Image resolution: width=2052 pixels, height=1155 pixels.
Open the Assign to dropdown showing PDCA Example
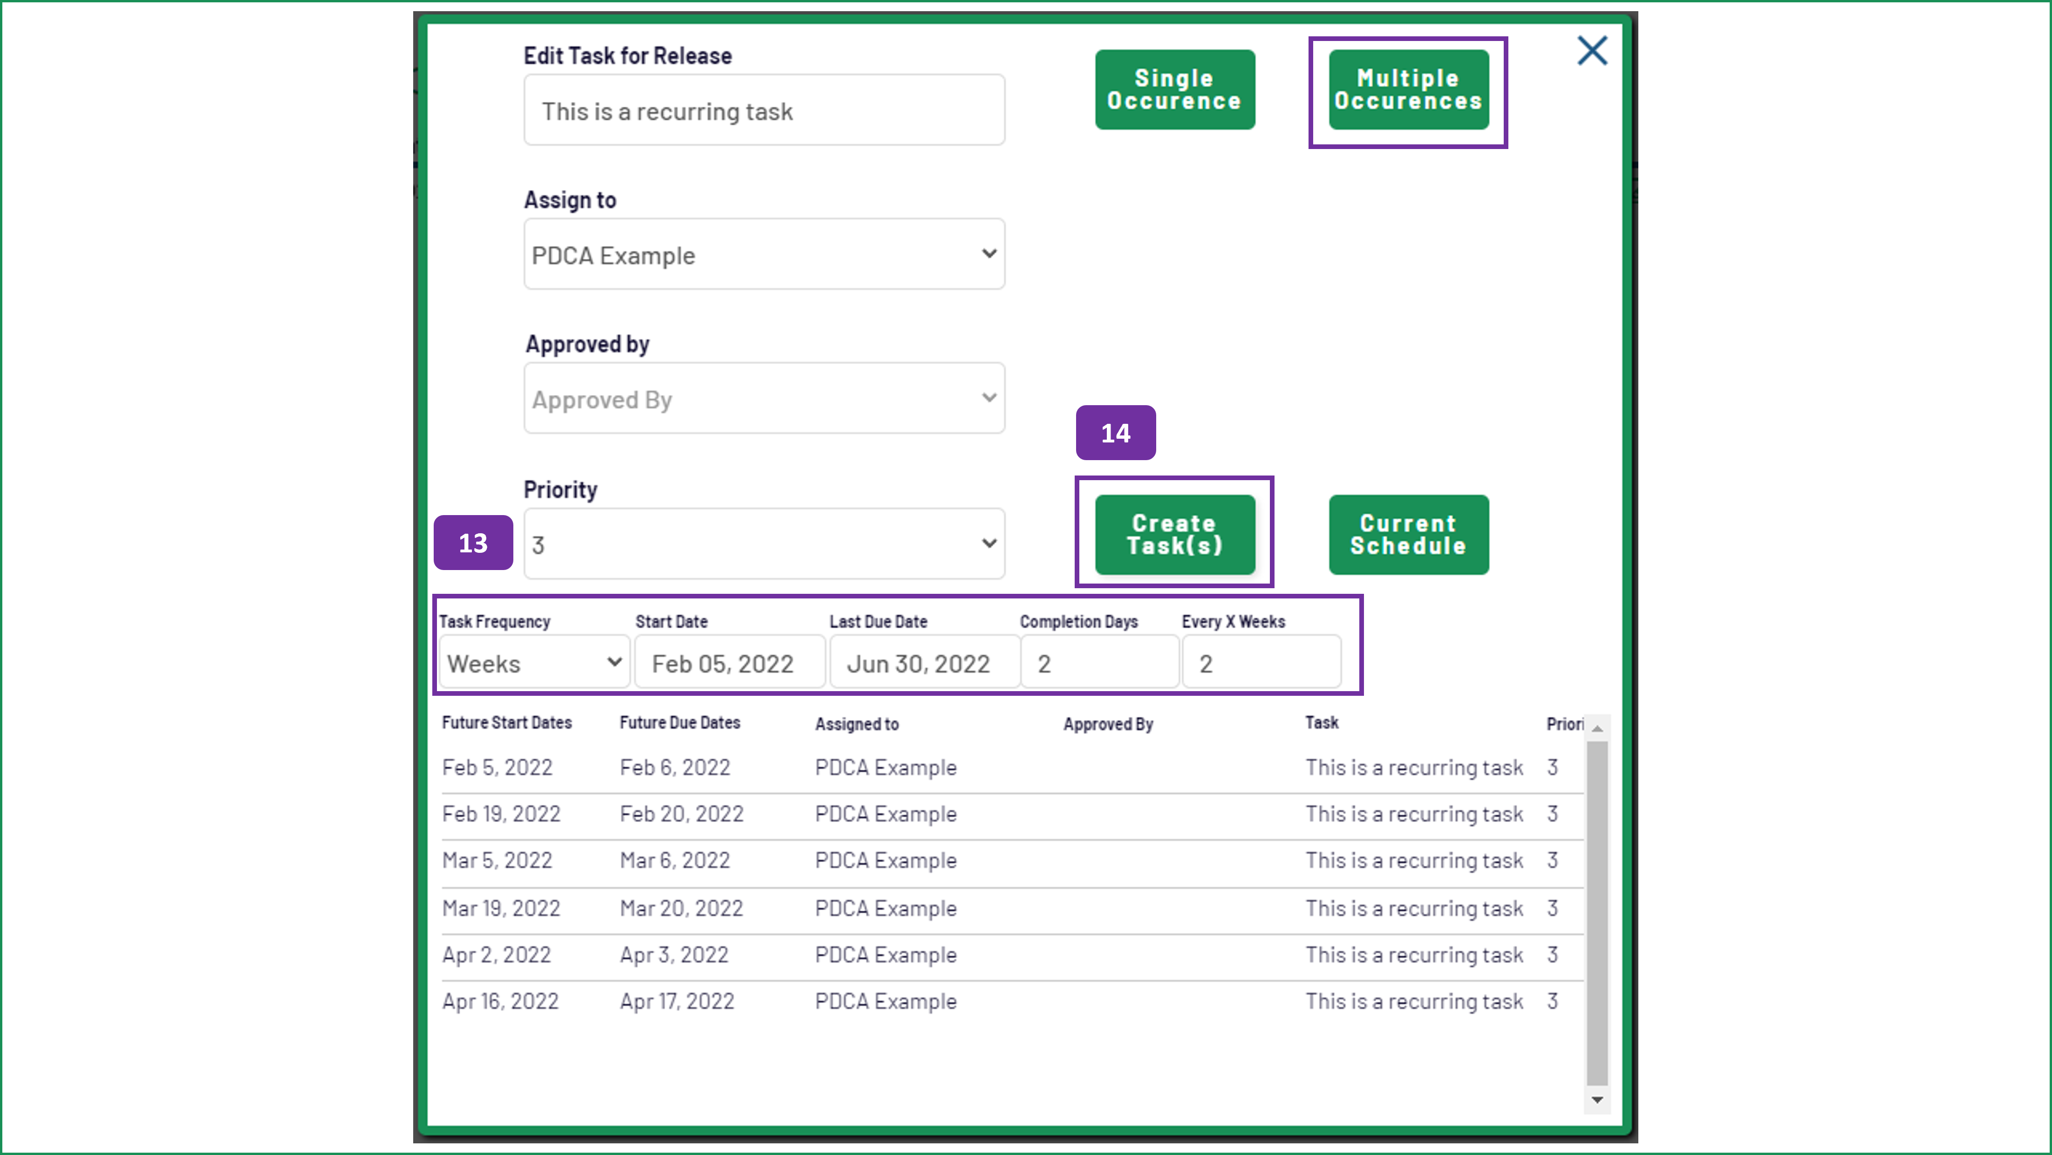click(x=764, y=254)
